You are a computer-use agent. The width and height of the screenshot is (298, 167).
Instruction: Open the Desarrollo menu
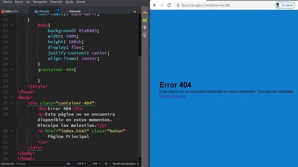(56, 2)
